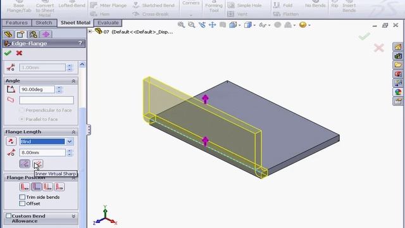Select Parallel to face radio button
This screenshot has height=228, width=405.
tap(22, 119)
